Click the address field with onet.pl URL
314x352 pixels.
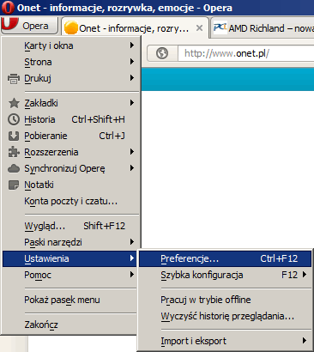[x=246, y=53]
